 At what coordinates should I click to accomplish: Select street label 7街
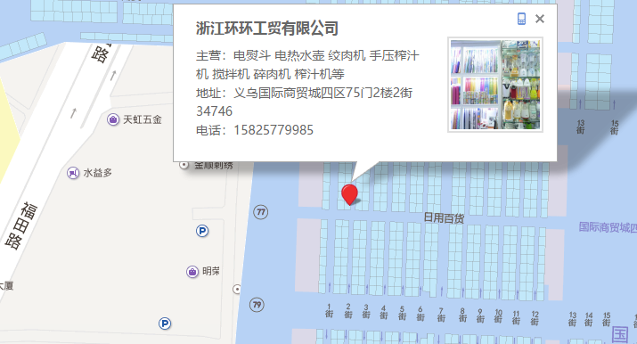point(441,315)
